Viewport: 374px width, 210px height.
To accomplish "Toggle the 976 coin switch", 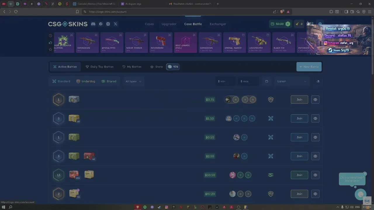I will tap(173, 67).
